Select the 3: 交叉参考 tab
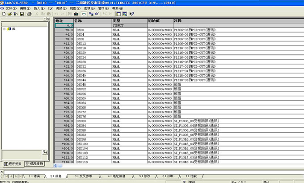 click(x=83, y=176)
